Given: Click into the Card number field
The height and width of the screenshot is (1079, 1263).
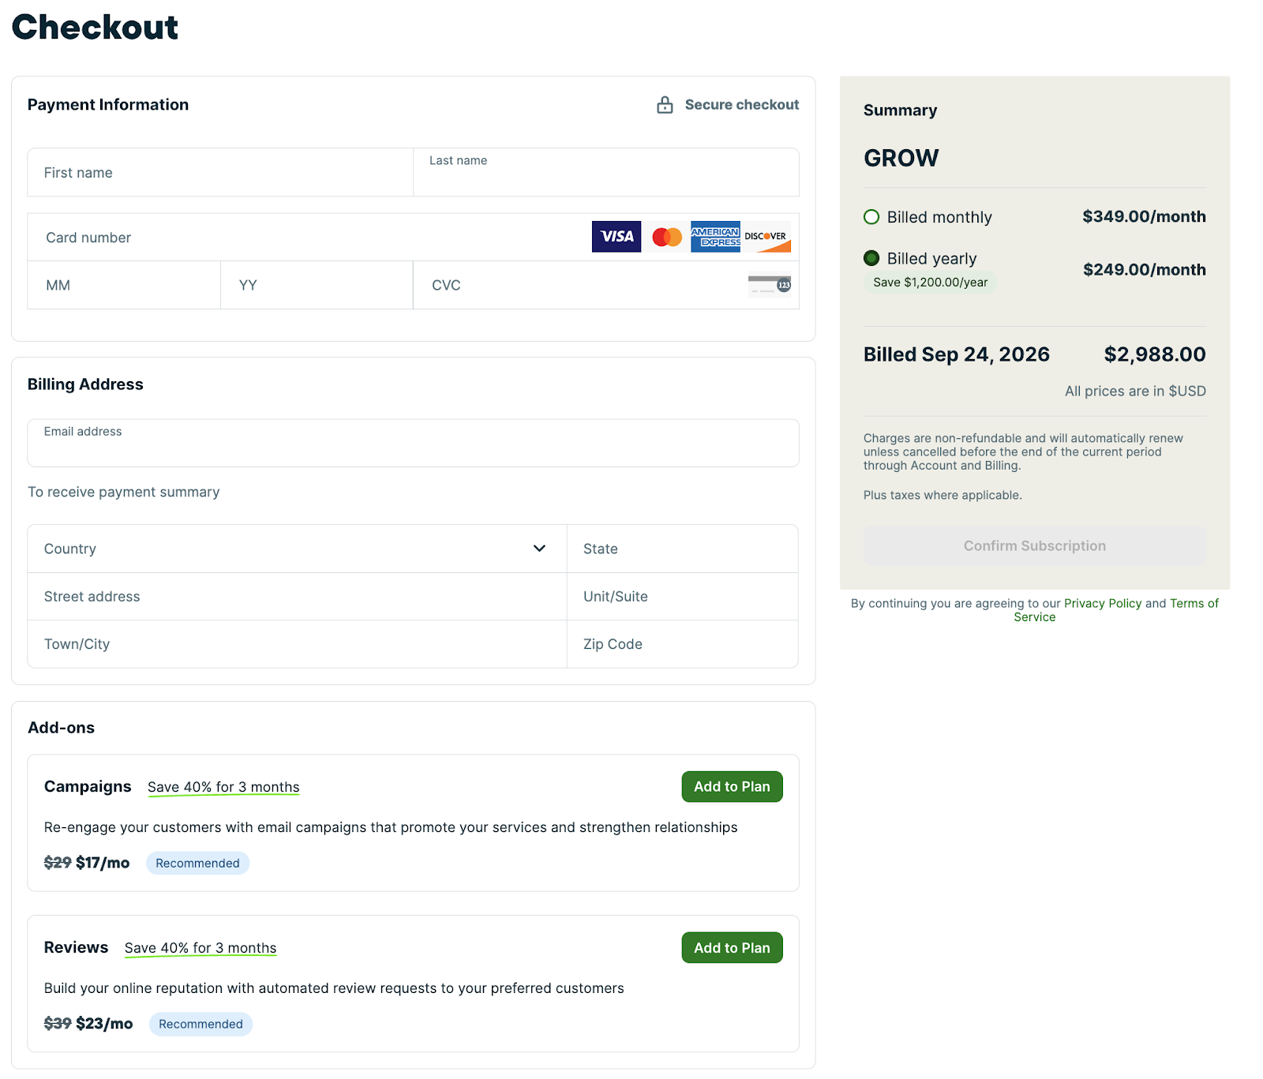Looking at the screenshot, I should point(308,238).
